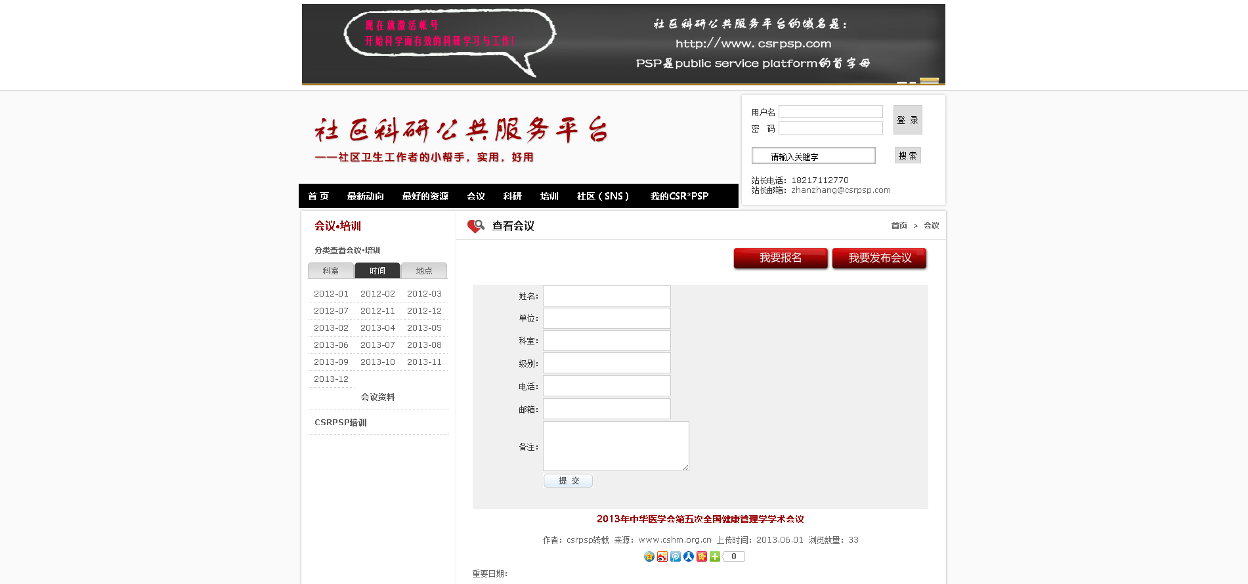This screenshot has height=584, width=1248.
Task: Click the share count bubble showing 0
Action: pyautogui.click(x=734, y=556)
